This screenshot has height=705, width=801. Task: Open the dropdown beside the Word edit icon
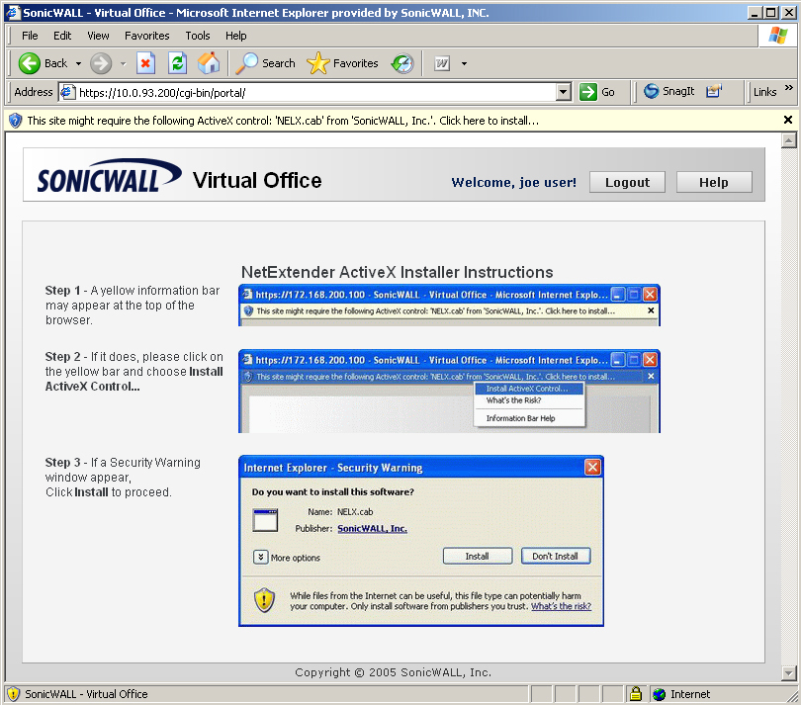464,63
